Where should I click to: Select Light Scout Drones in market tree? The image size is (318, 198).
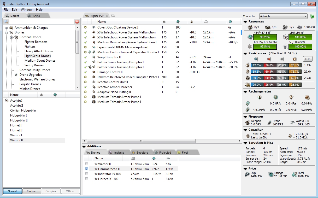click(x=38, y=56)
